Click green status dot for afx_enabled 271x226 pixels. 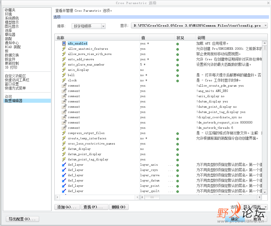177,44
